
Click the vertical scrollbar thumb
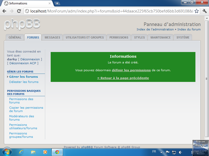click(x=207, y=79)
